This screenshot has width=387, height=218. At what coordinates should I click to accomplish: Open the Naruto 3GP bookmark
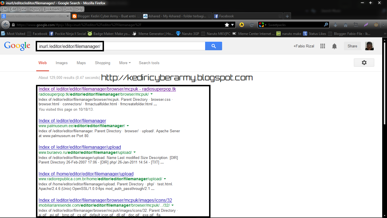[187, 33]
